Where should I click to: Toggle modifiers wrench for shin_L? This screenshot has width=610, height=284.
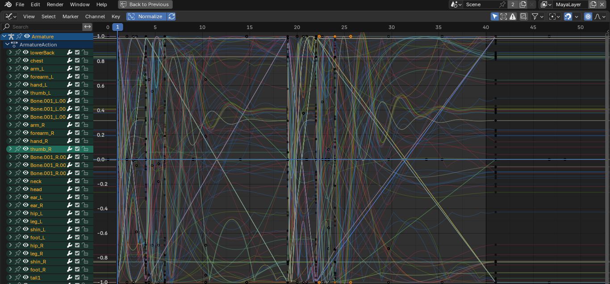tap(70, 230)
